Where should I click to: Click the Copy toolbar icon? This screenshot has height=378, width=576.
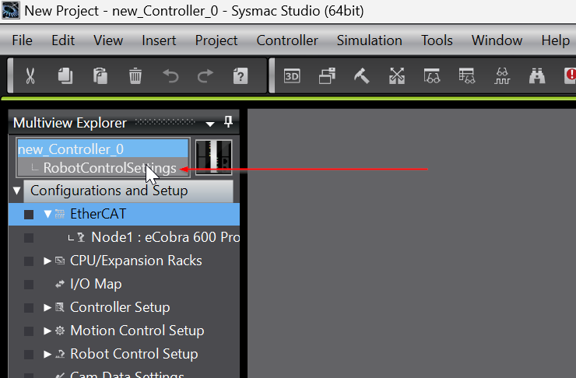(x=65, y=76)
